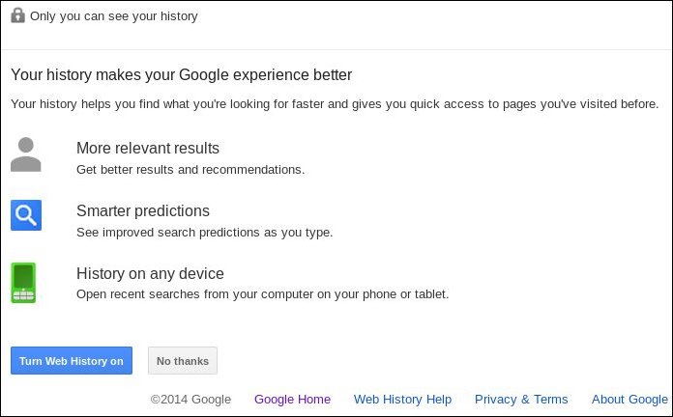
Task: Turn Web History on
Action: [72, 360]
